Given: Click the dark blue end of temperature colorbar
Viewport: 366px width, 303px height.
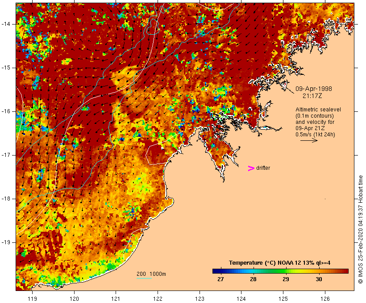Looking at the screenshot, I should (216, 271).
